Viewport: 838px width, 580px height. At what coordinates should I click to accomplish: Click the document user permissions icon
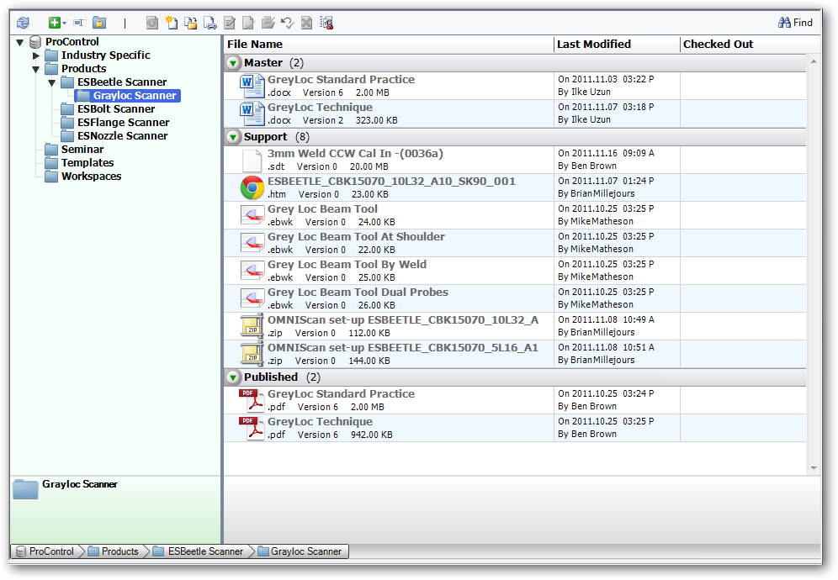[x=326, y=23]
